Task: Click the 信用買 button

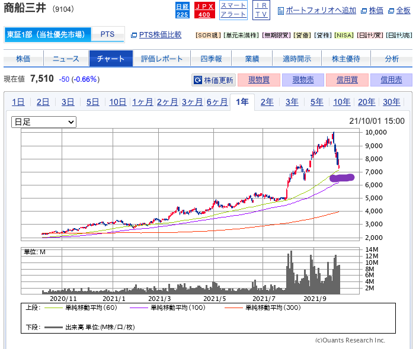Action: point(347,80)
